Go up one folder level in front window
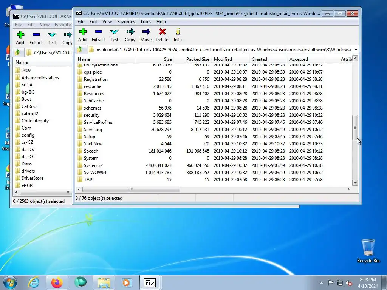Screen dimensions: 387x290 coord(80,49)
